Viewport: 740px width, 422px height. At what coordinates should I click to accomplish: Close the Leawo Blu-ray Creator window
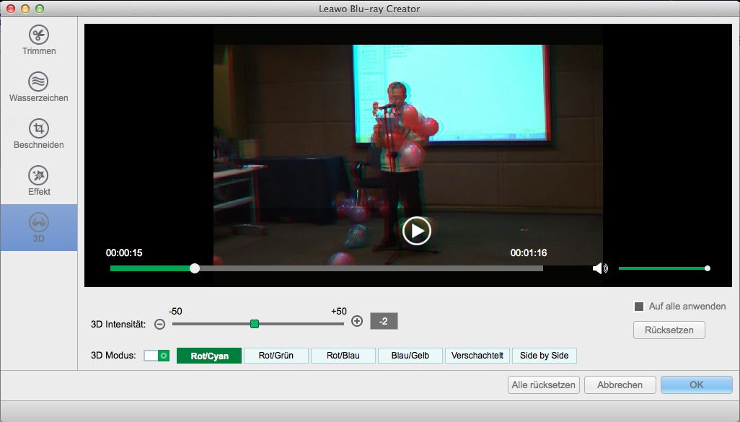point(10,9)
